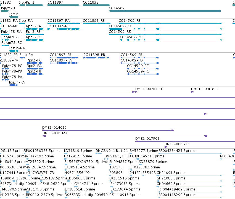235x199 pixels.
Task: Click EST RP004234425.5prime
Action: (x=177, y=151)
